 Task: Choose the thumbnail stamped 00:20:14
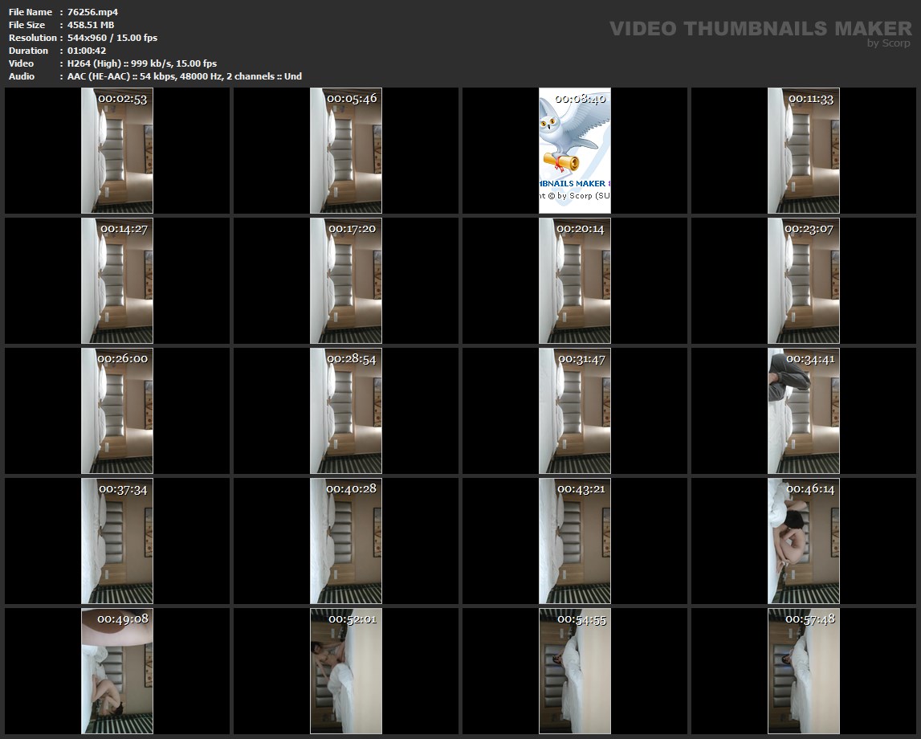575,281
